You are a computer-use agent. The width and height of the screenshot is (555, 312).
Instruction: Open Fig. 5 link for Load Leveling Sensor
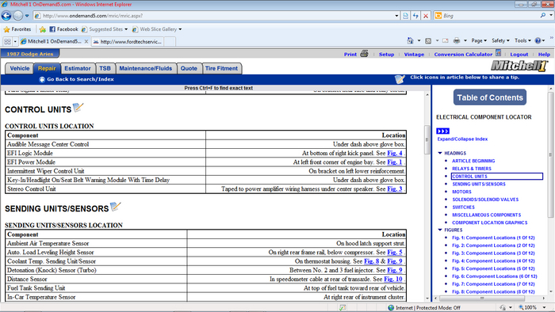point(395,253)
